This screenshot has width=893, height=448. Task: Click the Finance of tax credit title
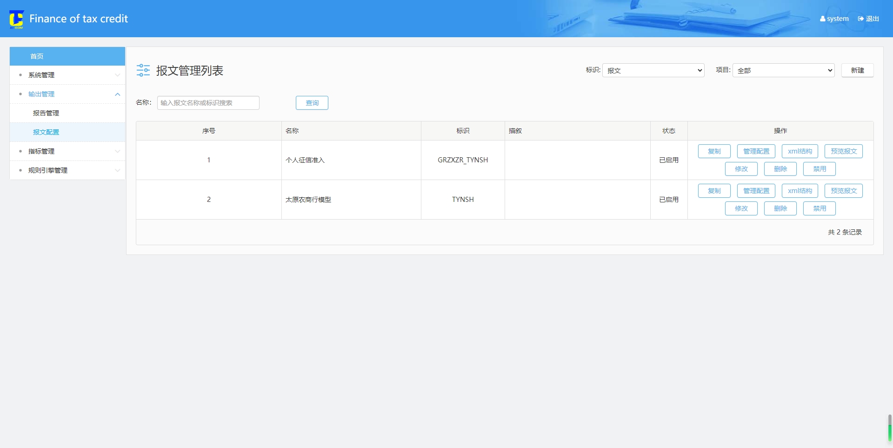point(79,19)
